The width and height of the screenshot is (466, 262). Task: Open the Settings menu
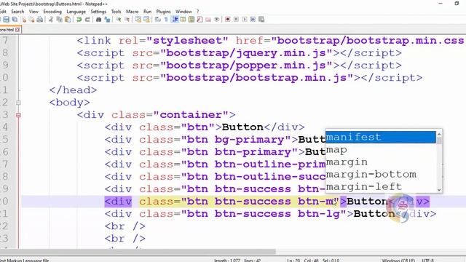(x=98, y=12)
